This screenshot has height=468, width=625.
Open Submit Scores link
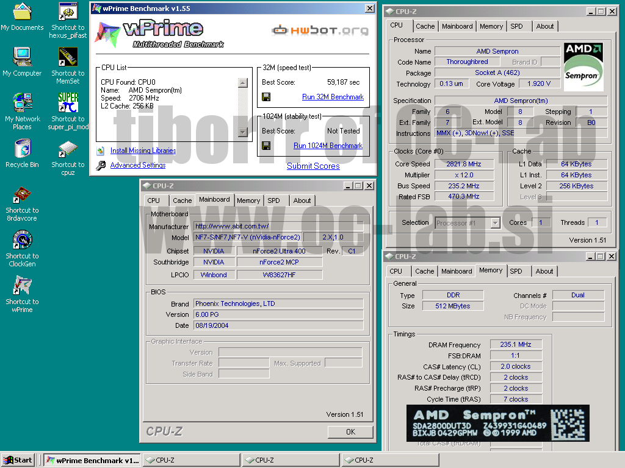point(313,166)
